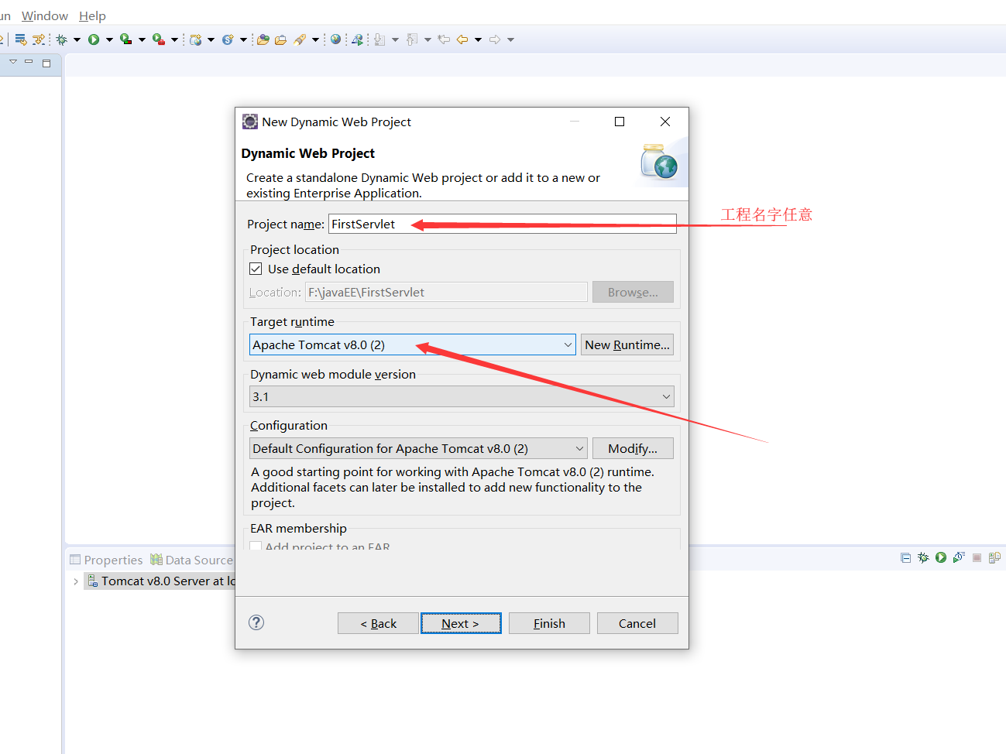Expand the Tomcat v8.0 Server tree node
Image resolution: width=1006 pixels, height=754 pixels.
click(75, 581)
